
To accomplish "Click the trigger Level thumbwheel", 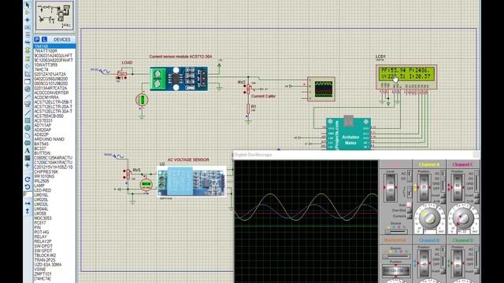I will click(x=391, y=188).
